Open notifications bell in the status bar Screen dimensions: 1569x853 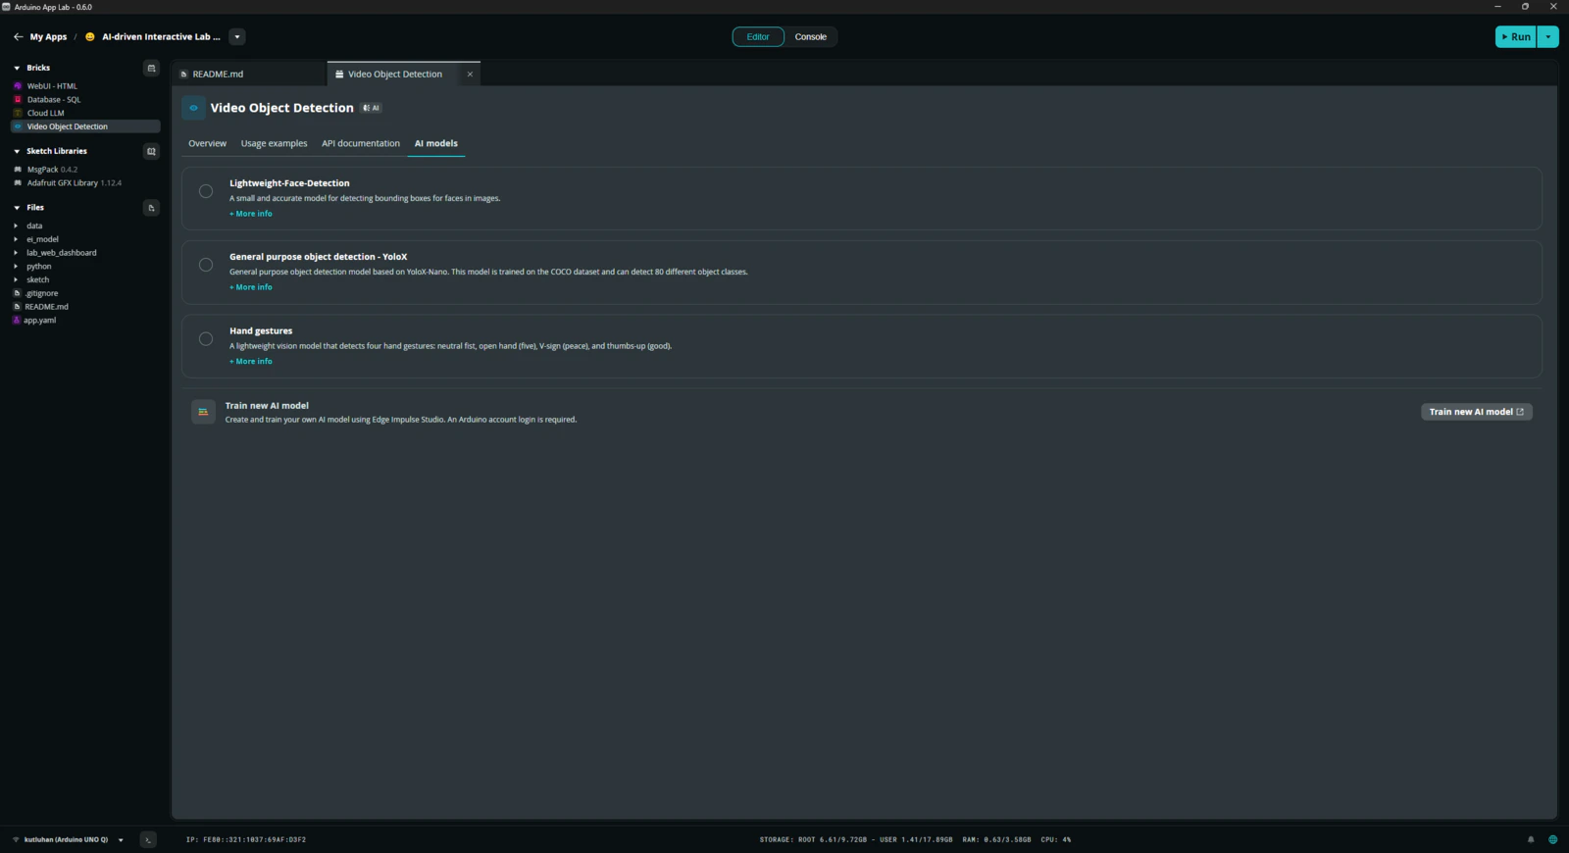[1531, 839]
